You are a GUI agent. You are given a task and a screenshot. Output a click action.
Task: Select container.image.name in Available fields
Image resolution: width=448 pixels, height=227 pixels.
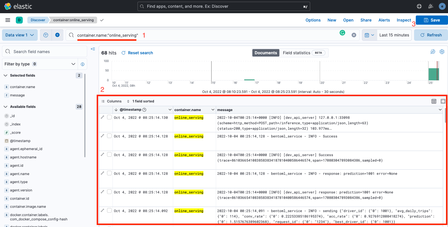coord(28,207)
